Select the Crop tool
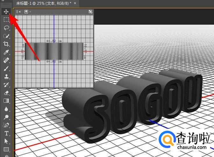 coord(6,44)
